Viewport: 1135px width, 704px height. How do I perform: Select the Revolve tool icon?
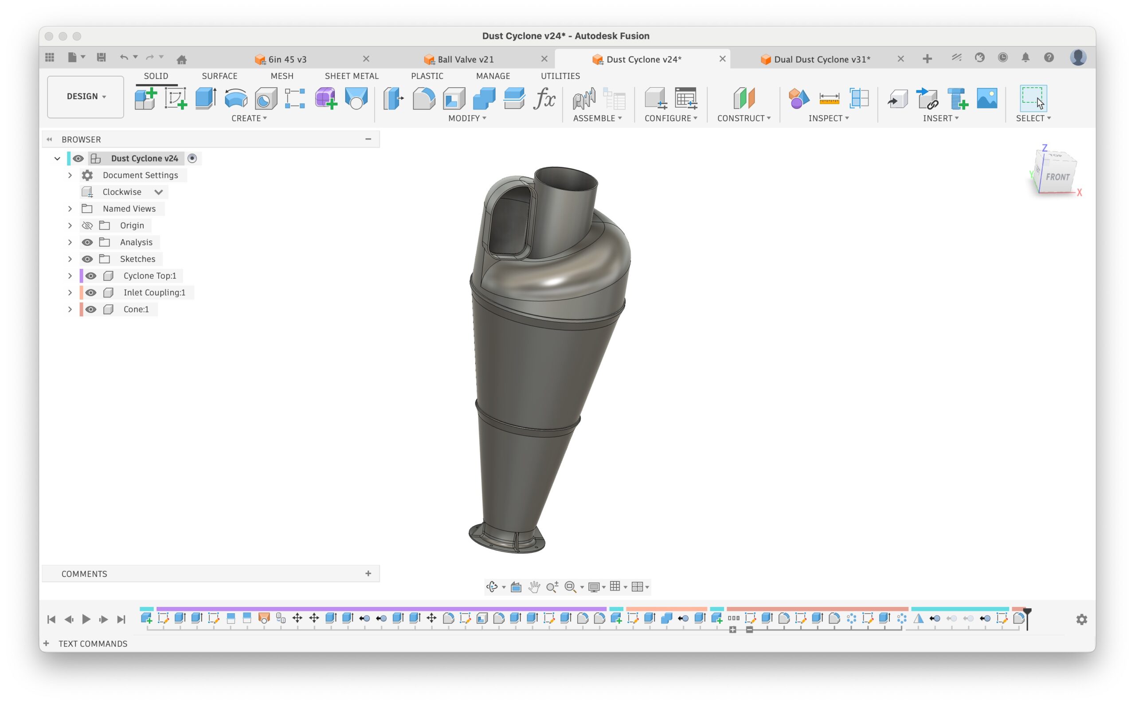[x=236, y=99]
